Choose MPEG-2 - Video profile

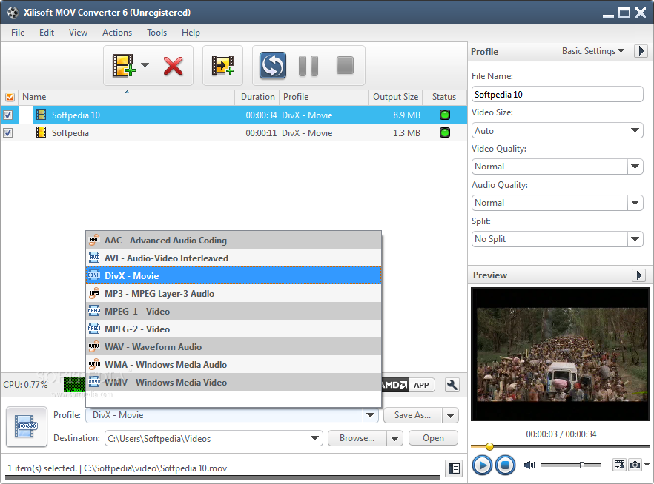(x=234, y=329)
